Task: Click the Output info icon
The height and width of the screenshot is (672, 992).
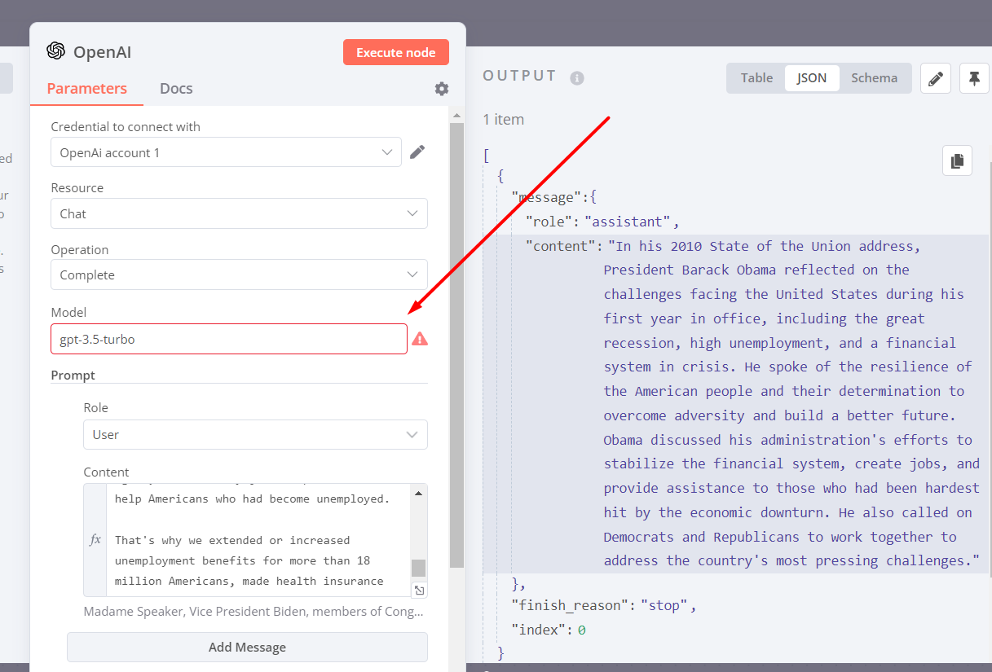Action: pyautogui.click(x=577, y=78)
